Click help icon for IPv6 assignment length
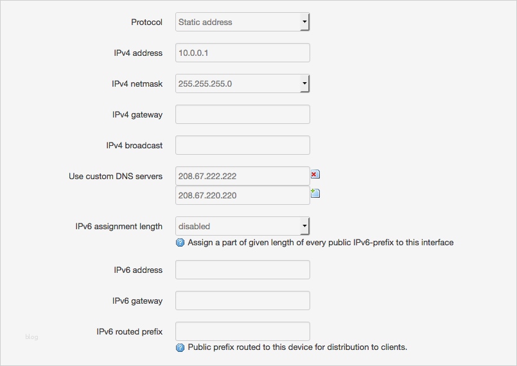517x366 pixels. [x=180, y=243]
